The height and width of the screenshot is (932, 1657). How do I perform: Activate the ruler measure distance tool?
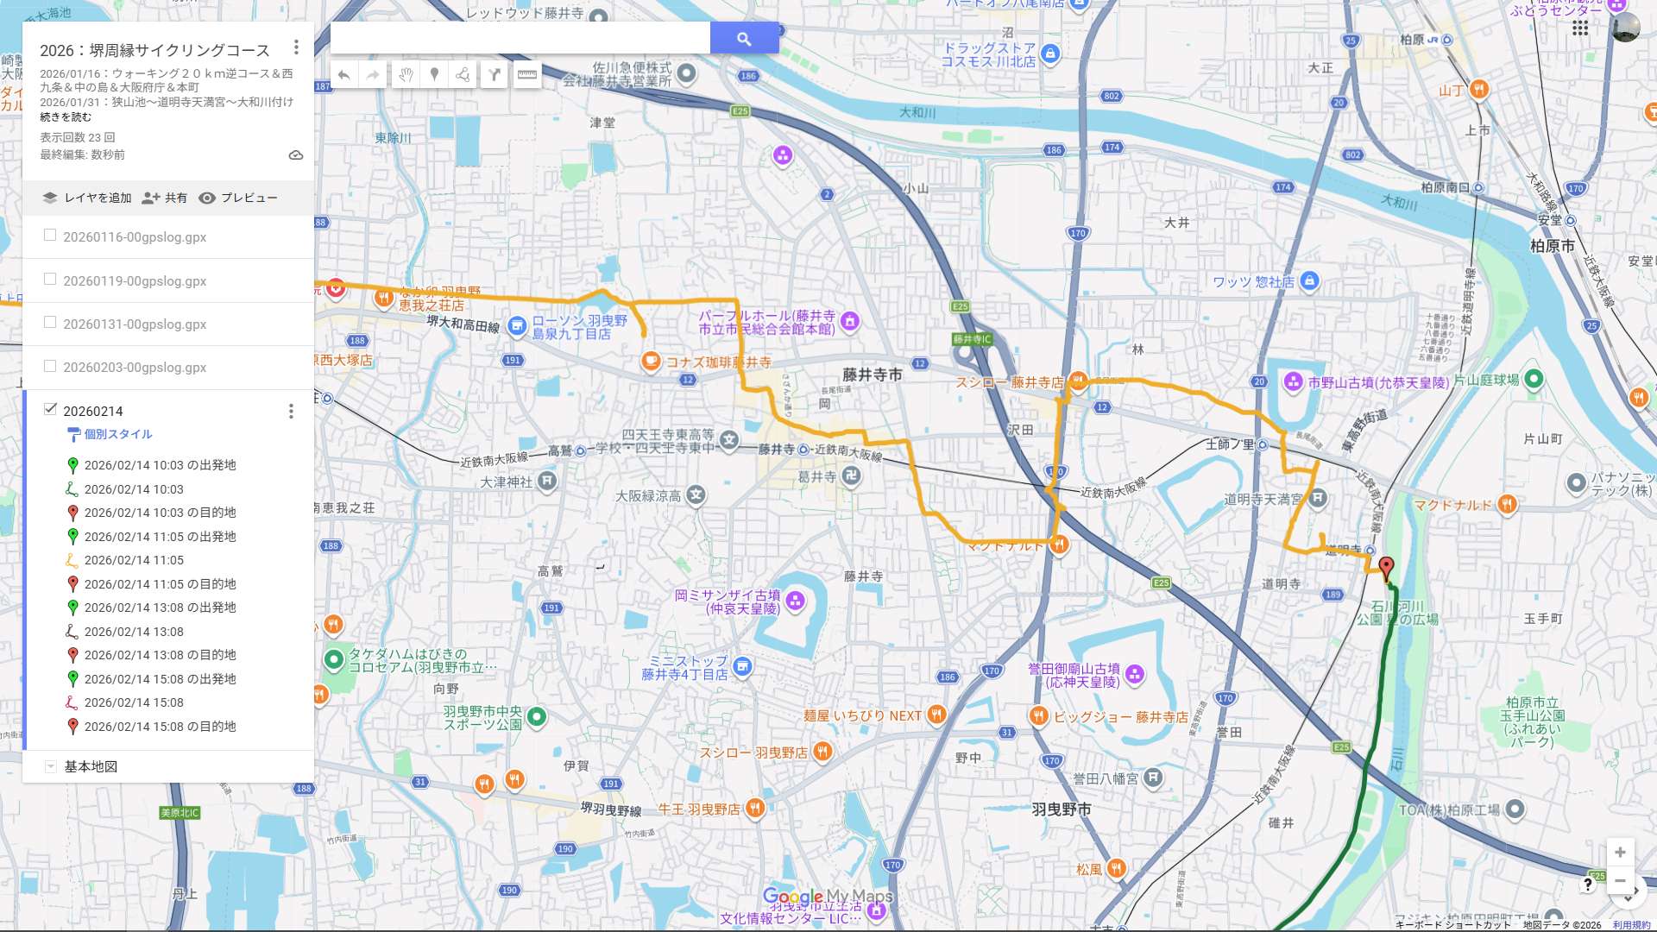point(526,75)
